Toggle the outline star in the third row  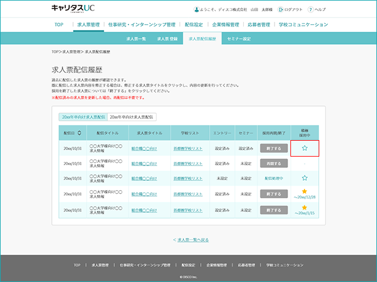pos(305,178)
